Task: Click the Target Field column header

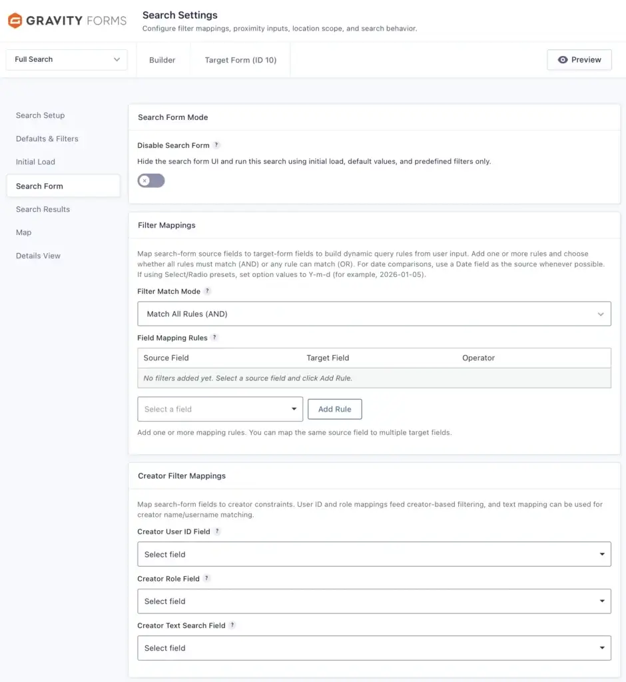Action: coord(328,358)
